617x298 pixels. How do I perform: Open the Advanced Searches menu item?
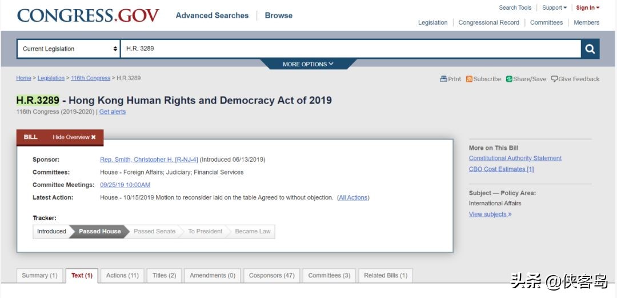pos(212,15)
